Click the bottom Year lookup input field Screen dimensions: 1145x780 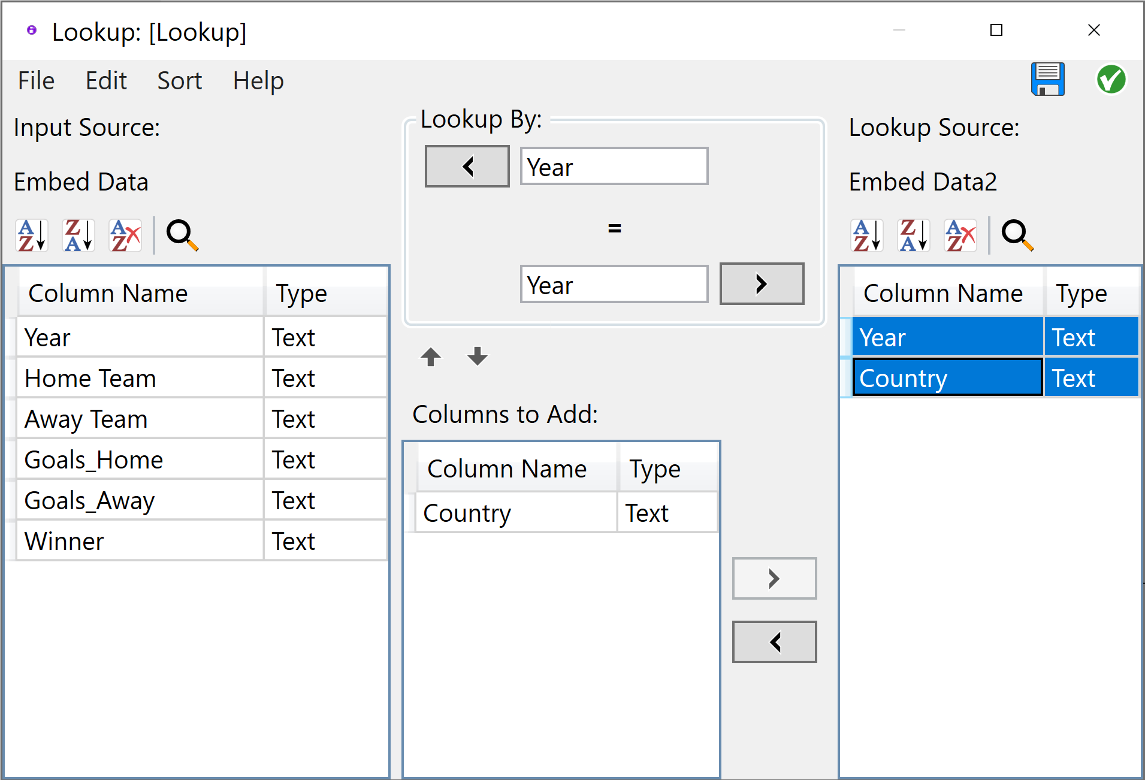point(614,284)
